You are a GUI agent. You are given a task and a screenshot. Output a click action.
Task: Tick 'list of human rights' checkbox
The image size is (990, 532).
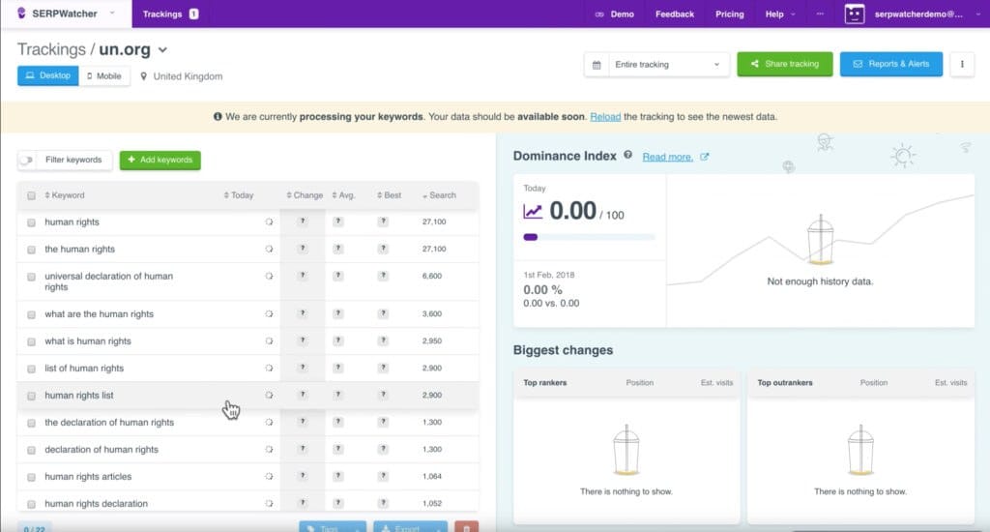click(x=31, y=369)
